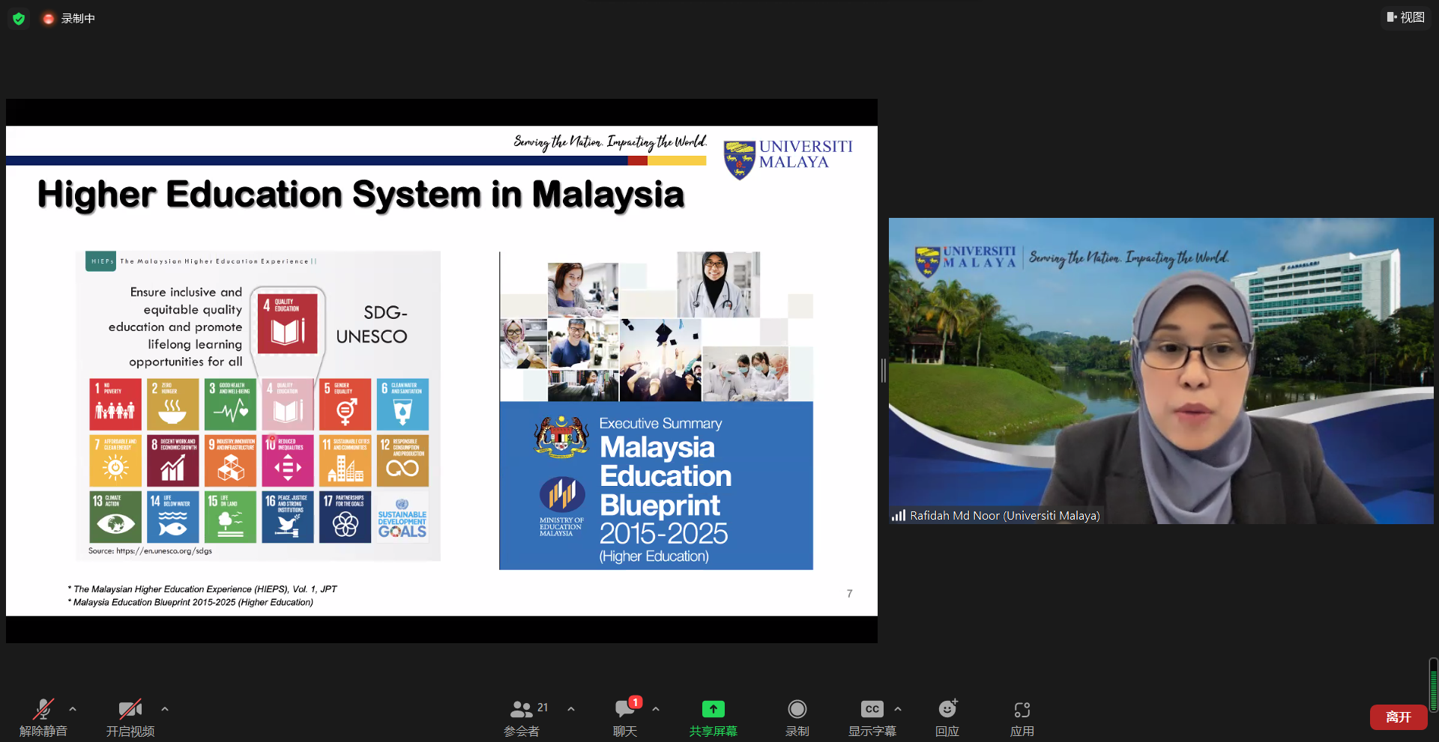Open the chat panel (聊天)
The height and width of the screenshot is (742, 1439).
(x=625, y=717)
